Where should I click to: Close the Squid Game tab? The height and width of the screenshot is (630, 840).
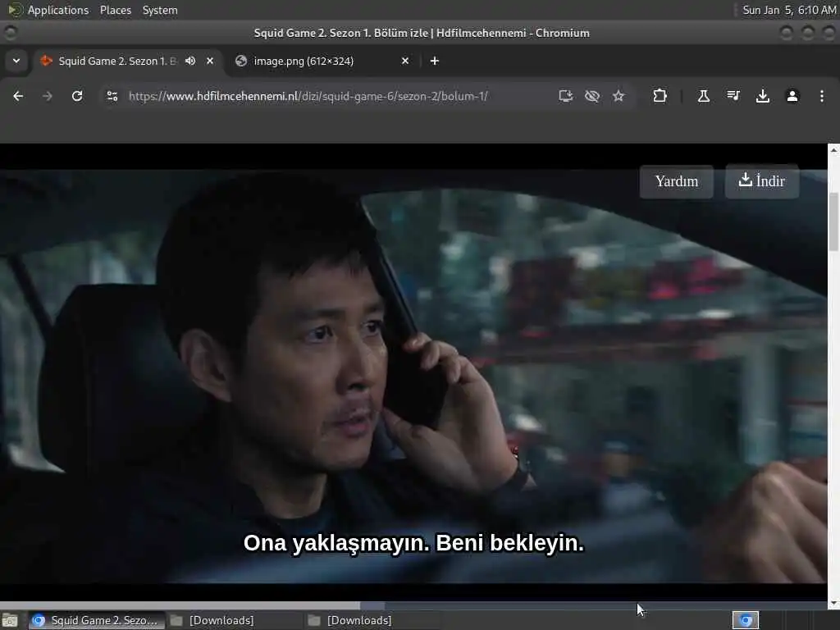210,61
